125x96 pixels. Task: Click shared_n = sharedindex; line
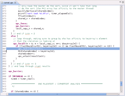click(x=32, y=18)
